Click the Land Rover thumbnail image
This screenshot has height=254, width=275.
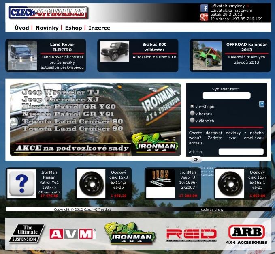[22, 56]
